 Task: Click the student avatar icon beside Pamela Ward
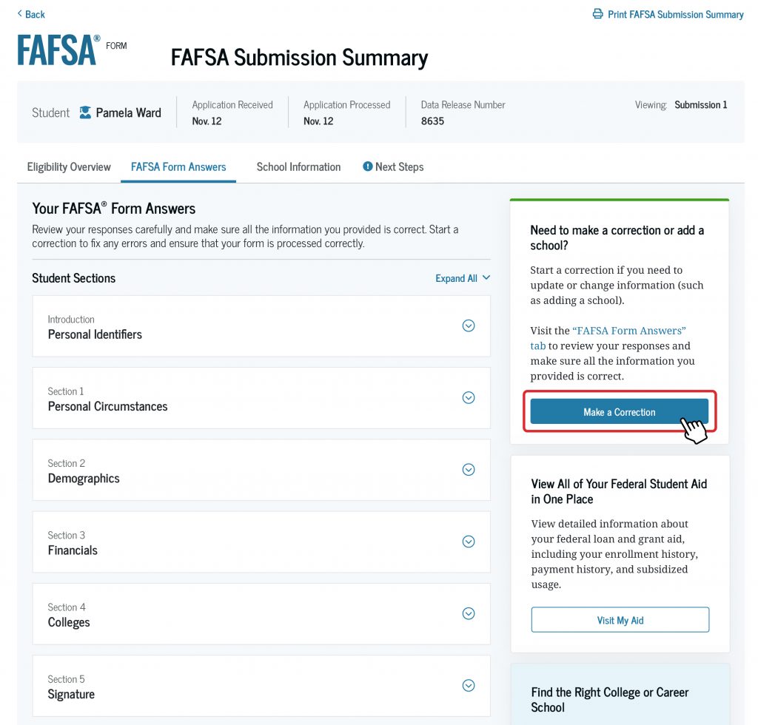(x=85, y=112)
